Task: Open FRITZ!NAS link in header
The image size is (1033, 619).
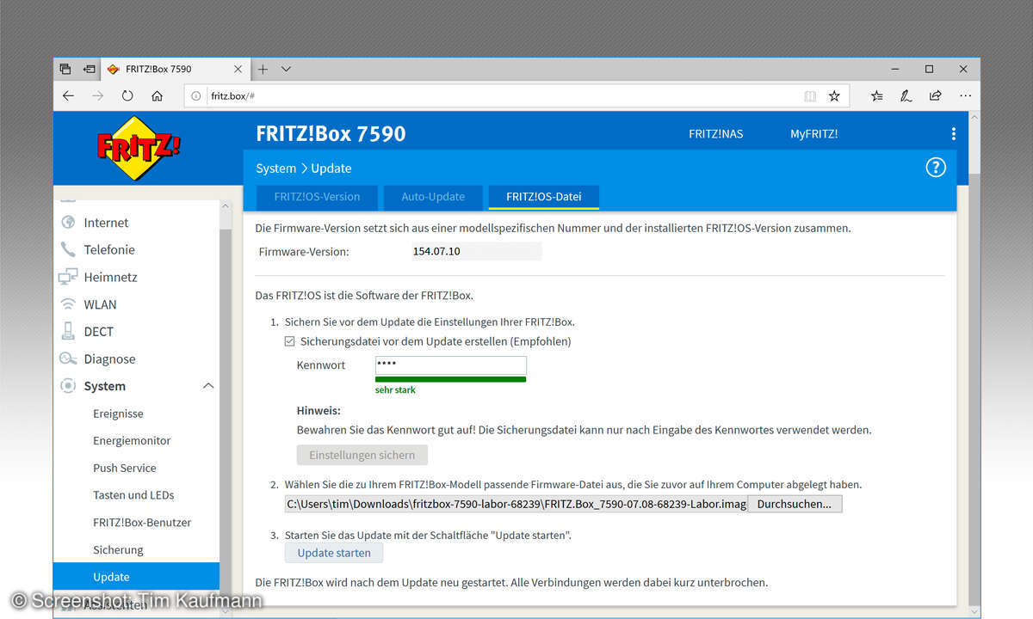Action: [715, 134]
